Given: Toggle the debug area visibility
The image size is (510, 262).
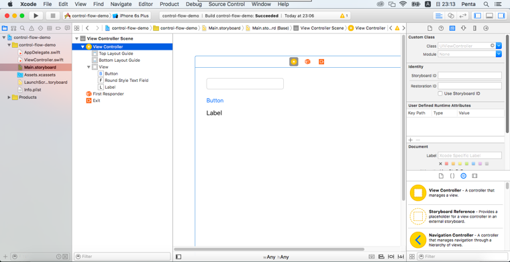Looking at the screenshot, I should click(489, 15).
